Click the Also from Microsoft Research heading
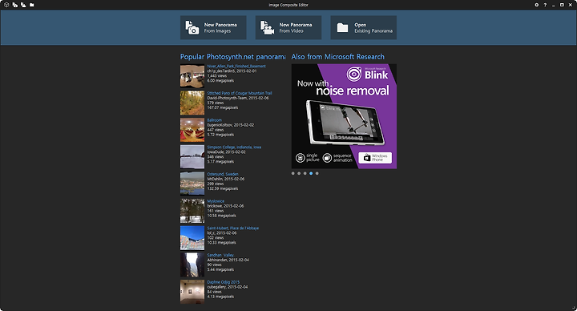Viewport: 577px width, 311px height. pos(338,57)
